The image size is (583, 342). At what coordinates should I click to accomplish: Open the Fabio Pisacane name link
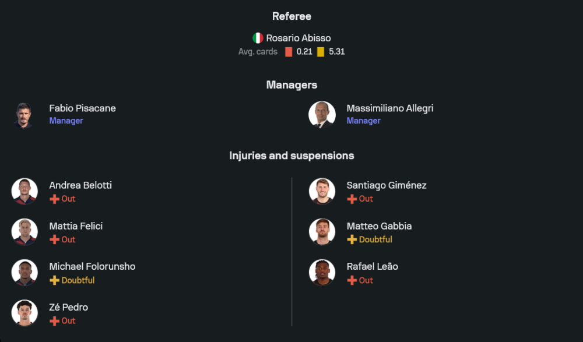coord(82,108)
